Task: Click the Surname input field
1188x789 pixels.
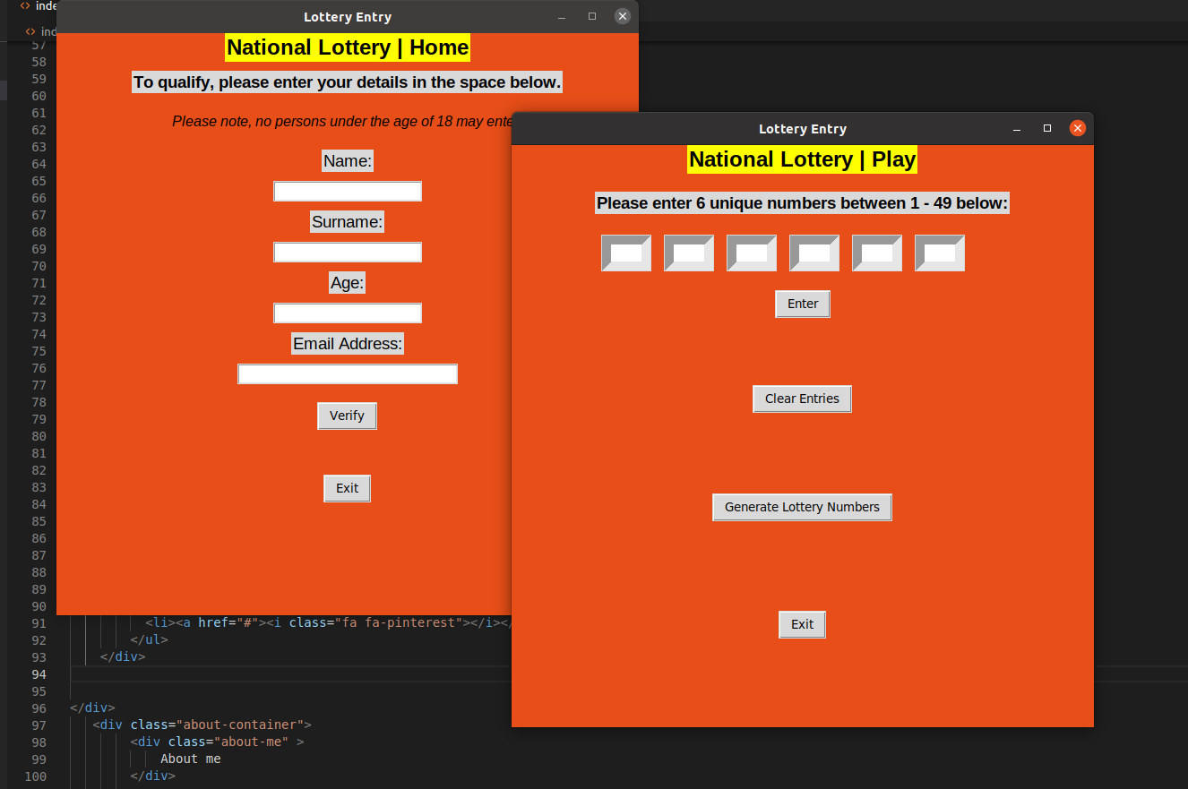Action: pos(348,253)
